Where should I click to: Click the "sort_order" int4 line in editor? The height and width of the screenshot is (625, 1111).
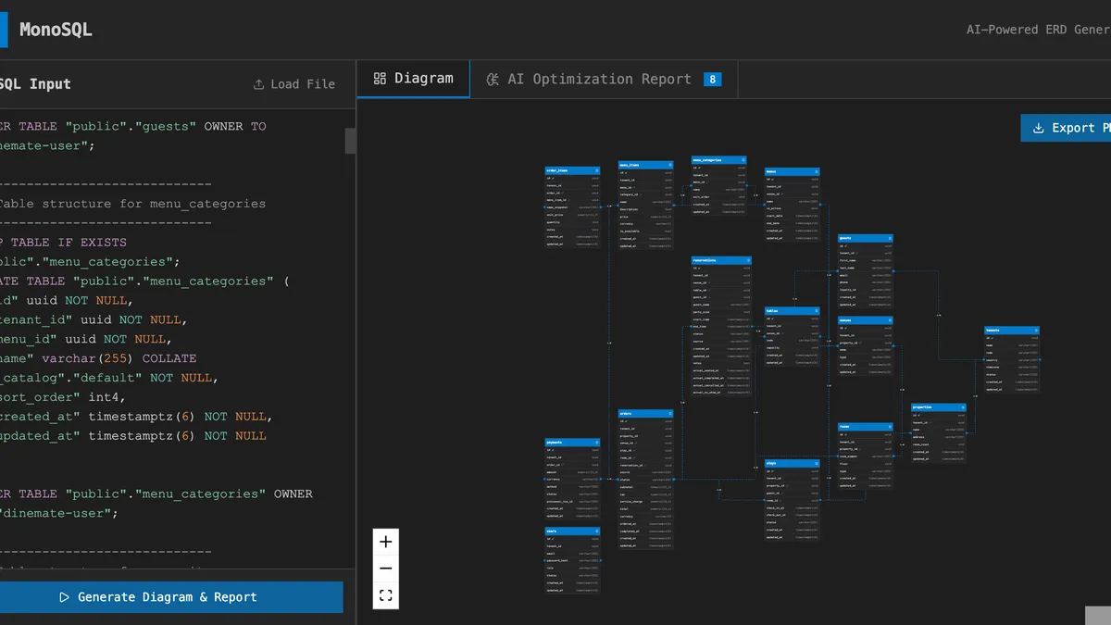pos(62,397)
